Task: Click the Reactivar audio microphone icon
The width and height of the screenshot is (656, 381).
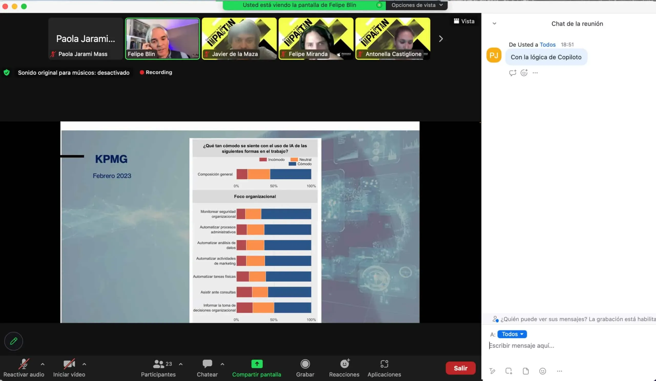Action: (24, 364)
